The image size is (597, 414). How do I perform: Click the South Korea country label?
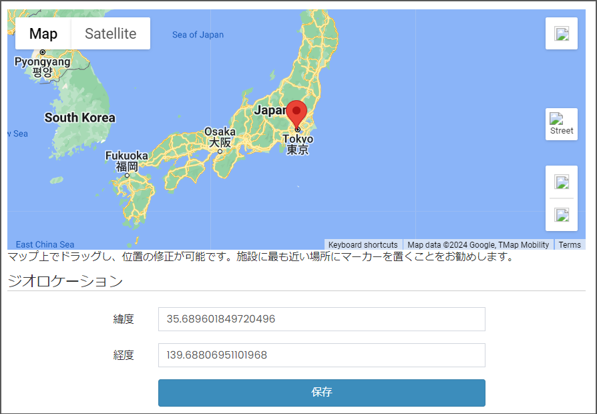[79, 118]
